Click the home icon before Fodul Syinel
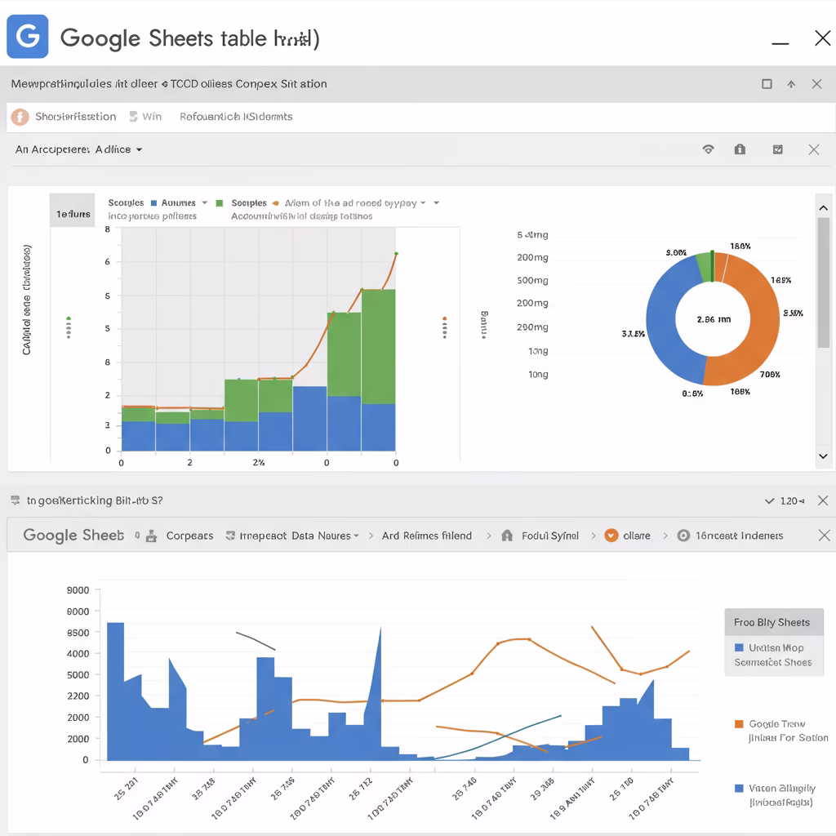 (507, 536)
